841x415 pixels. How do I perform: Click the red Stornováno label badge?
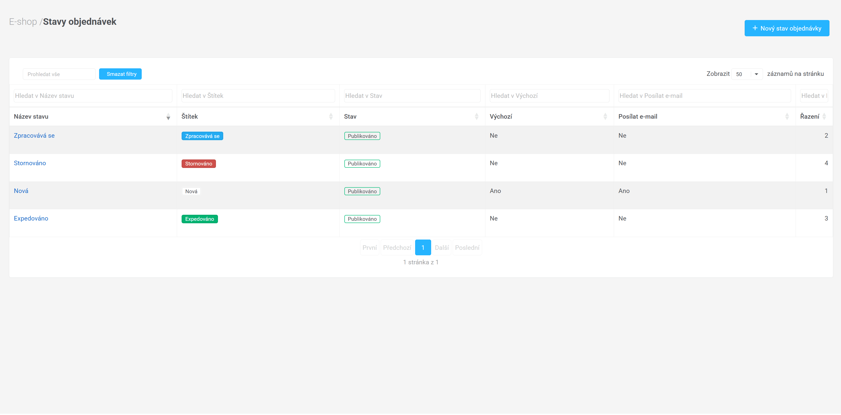tap(198, 164)
